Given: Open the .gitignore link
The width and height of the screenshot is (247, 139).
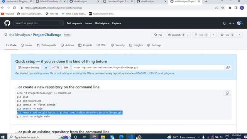Looking at the screenshot, I should tap(169, 73).
